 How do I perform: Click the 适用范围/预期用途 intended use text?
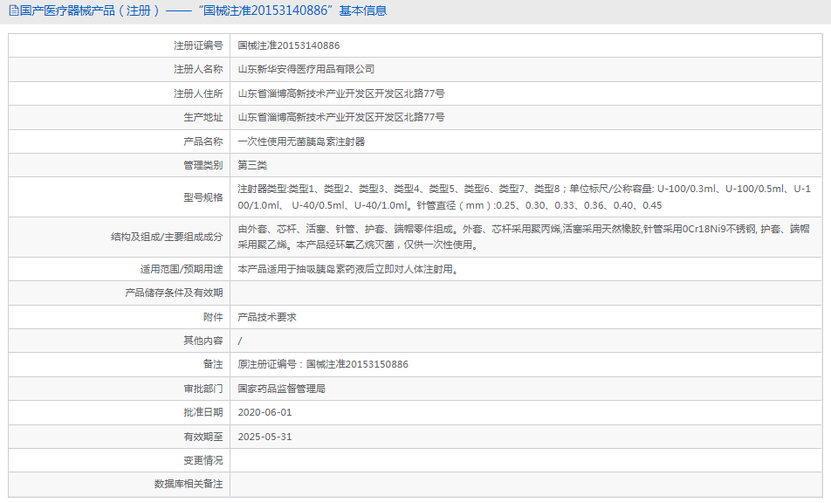(x=347, y=269)
